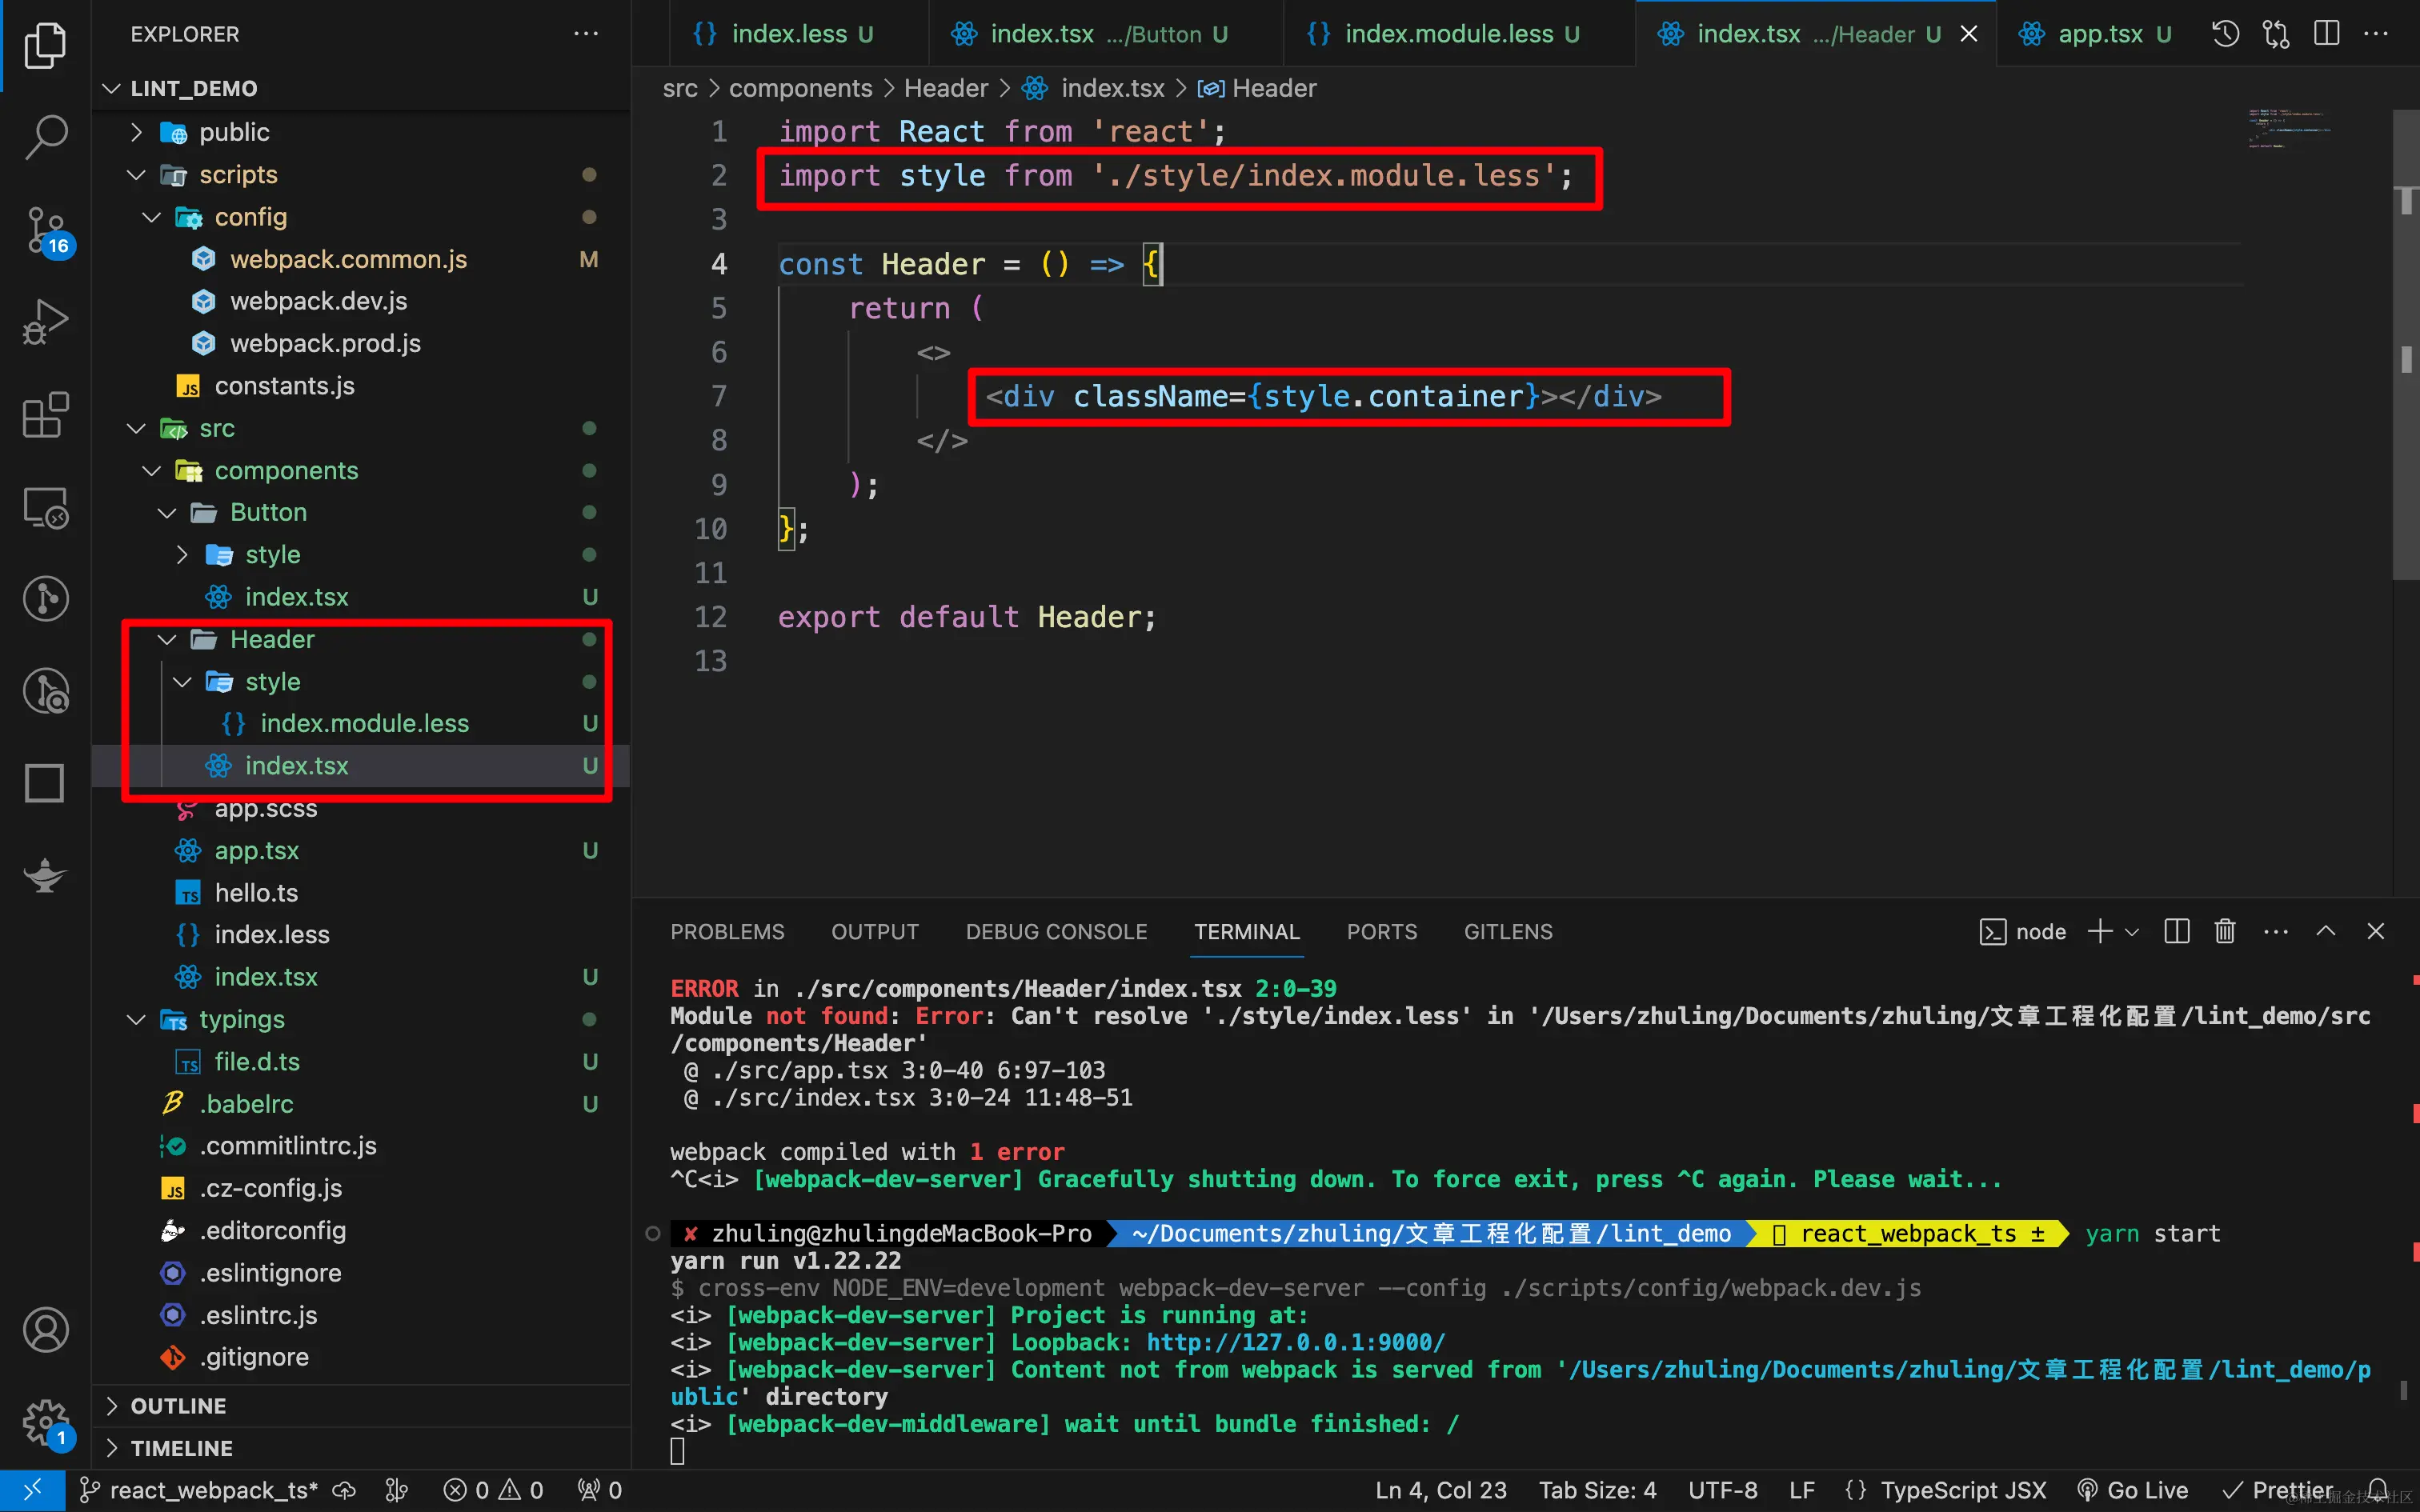This screenshot has width=2420, height=1512.
Task: Close the terminal panel
Action: click(2376, 931)
